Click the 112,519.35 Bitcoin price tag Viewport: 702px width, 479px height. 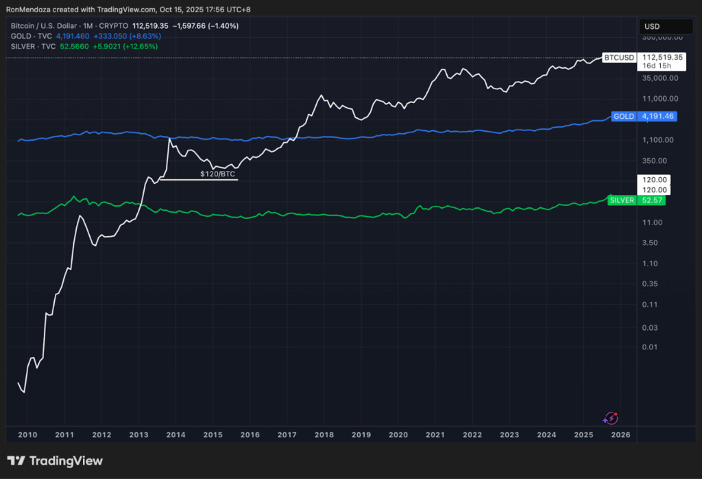(662, 58)
